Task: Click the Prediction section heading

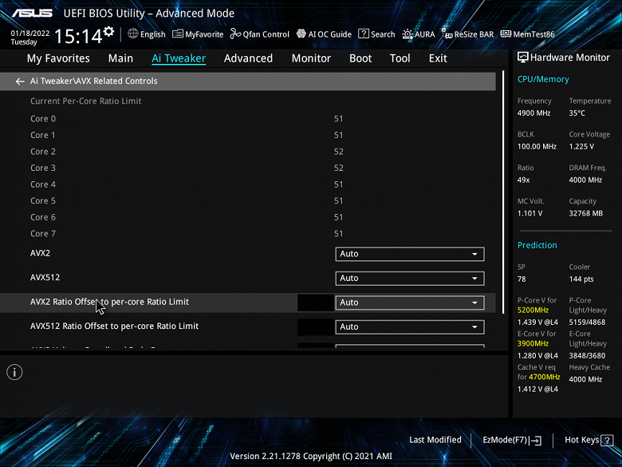Action: pyautogui.click(x=537, y=245)
